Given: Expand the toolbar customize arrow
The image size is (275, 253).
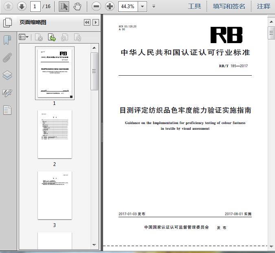Looking at the screenshot, I should point(154,7).
